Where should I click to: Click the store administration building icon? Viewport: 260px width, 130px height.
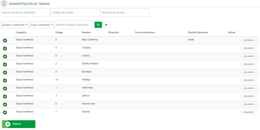(4, 4)
